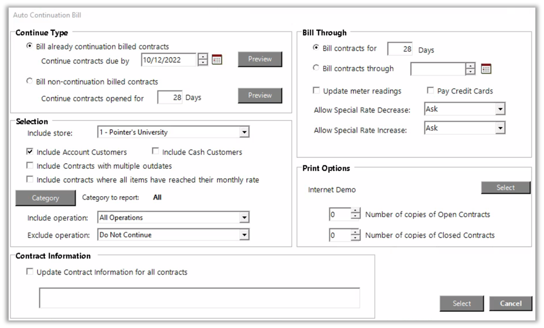The height and width of the screenshot is (328, 544).
Task: Uncheck Include Account Customers
Action: point(30,152)
